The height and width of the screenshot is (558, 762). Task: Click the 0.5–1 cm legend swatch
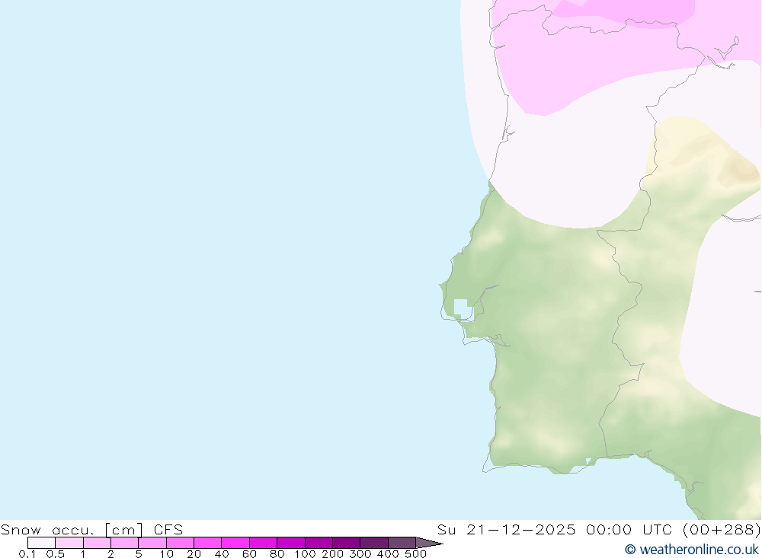(69, 543)
